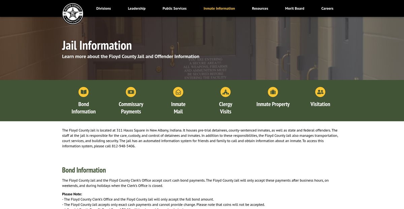
Task: Jump to Inmate Mail section link
Action: [178, 108]
